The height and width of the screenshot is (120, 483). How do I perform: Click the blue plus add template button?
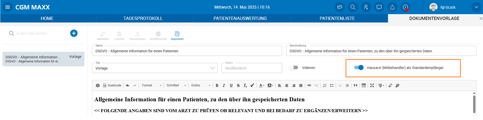(x=74, y=33)
